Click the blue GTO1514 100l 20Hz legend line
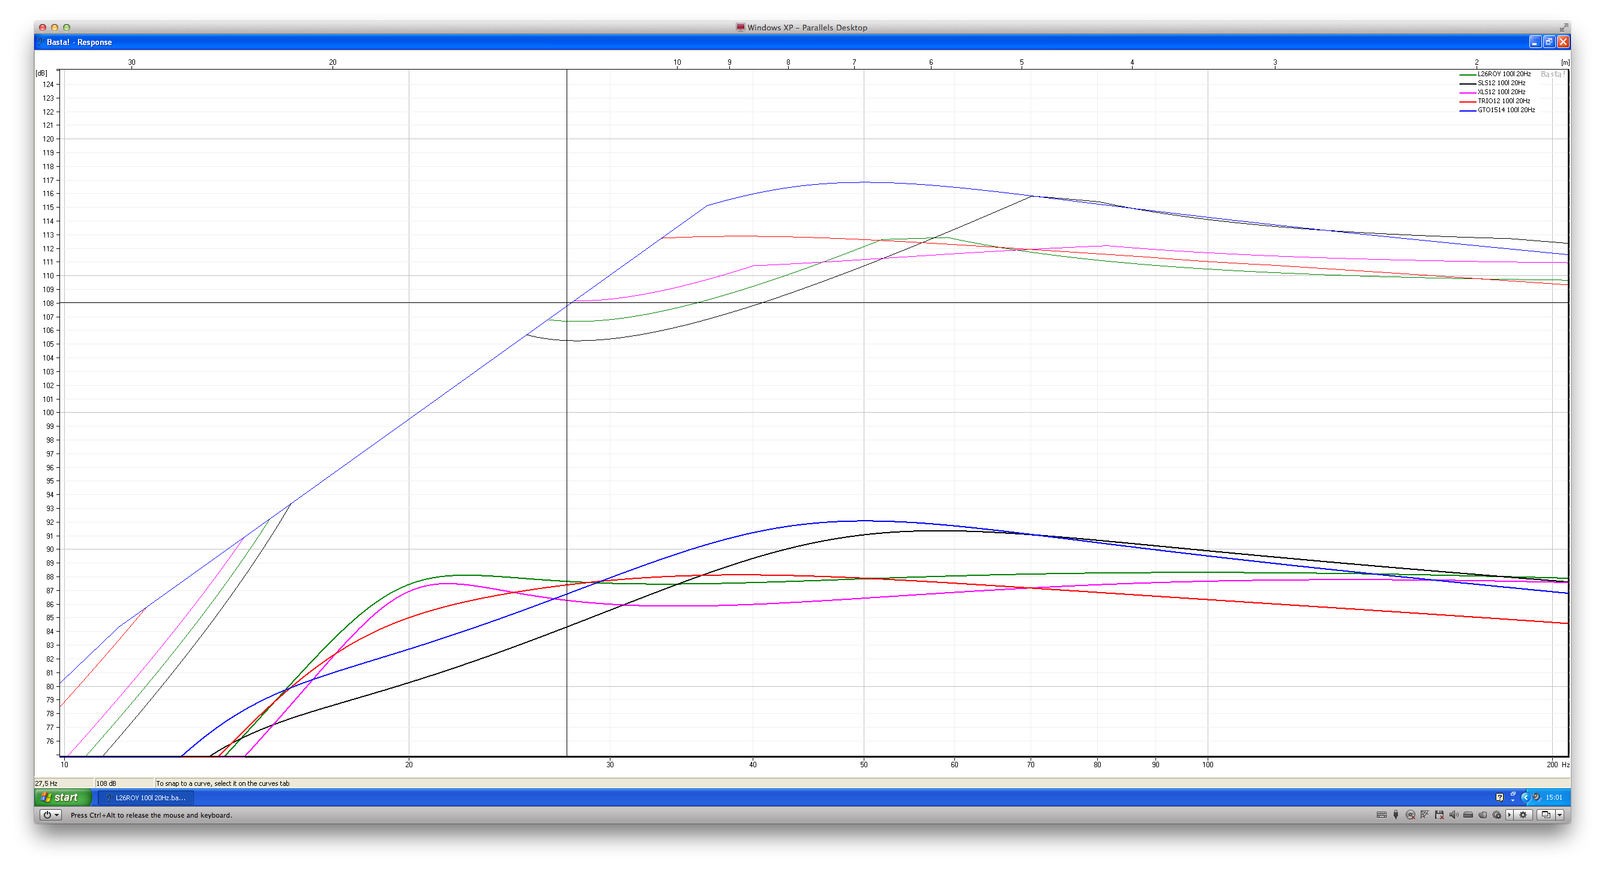This screenshot has height=871, width=1605. pyautogui.click(x=1468, y=111)
